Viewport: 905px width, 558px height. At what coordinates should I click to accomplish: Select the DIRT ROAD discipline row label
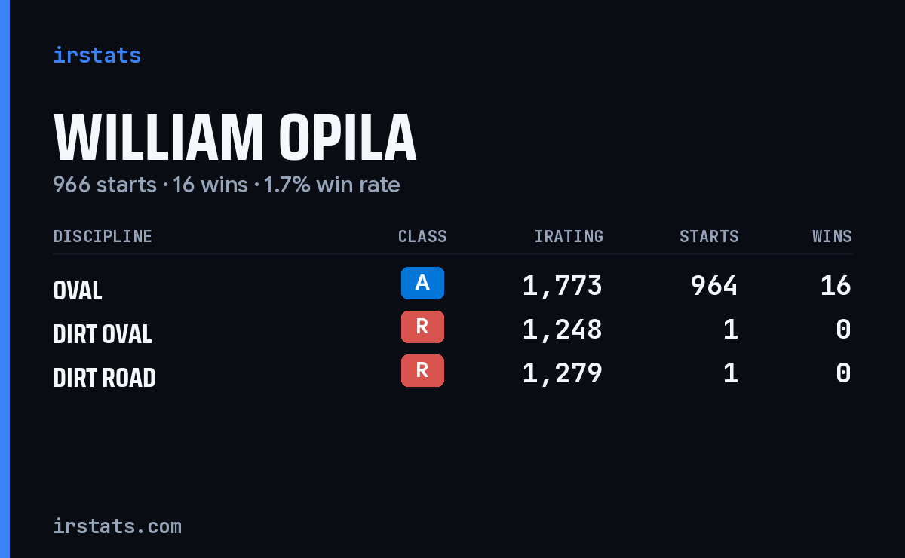pyautogui.click(x=104, y=378)
